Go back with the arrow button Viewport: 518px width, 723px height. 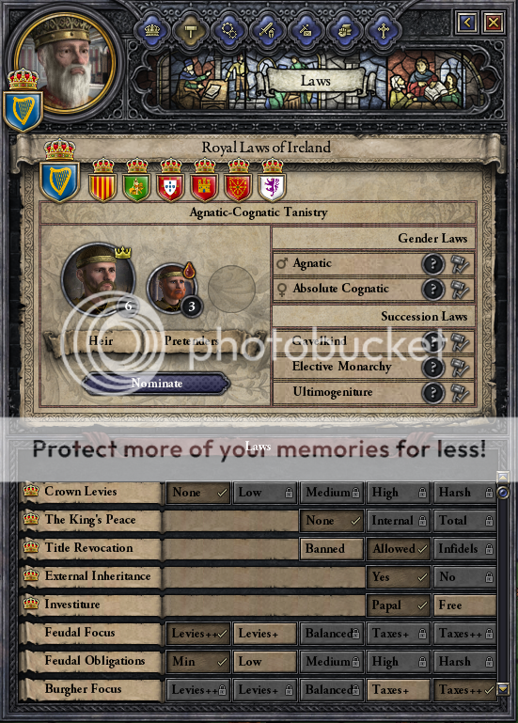[x=467, y=23]
